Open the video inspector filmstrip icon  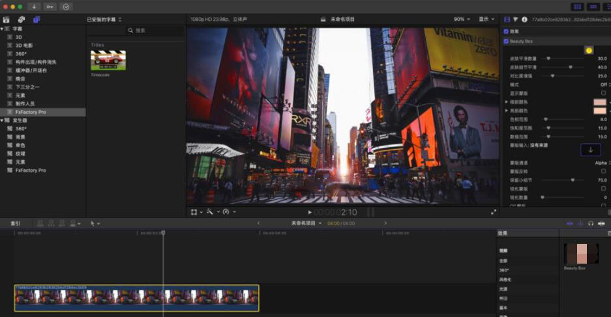507,20
